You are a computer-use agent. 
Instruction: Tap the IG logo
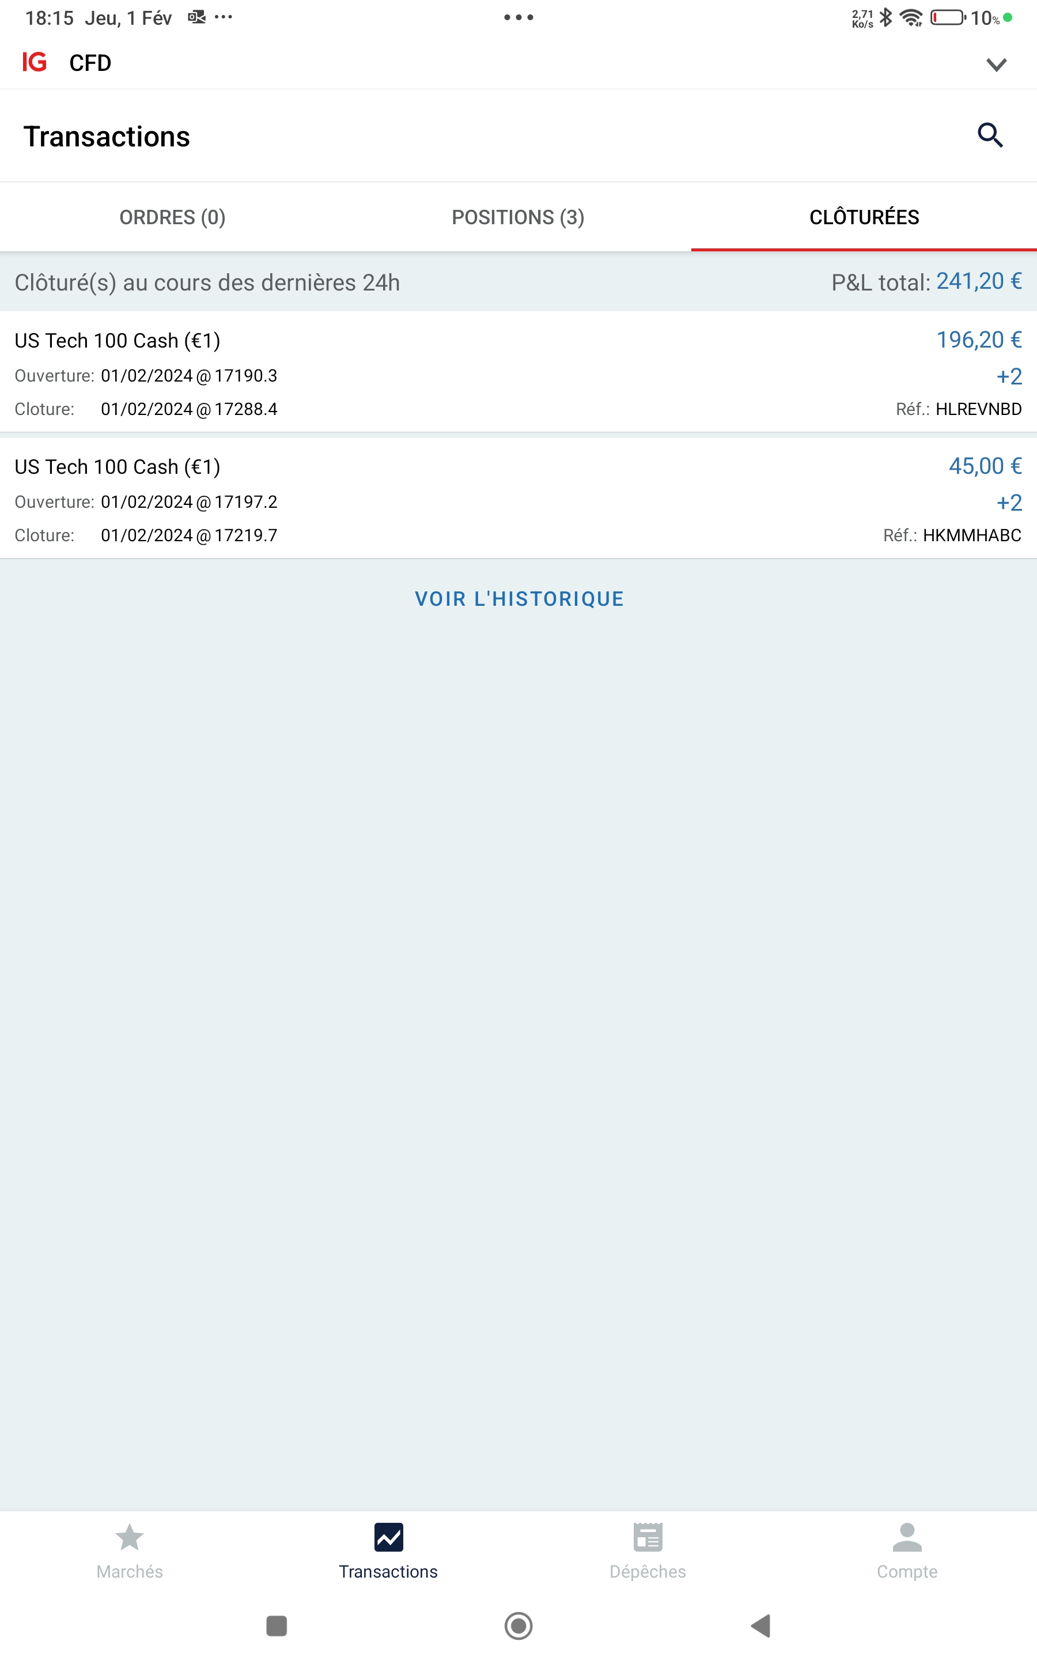35,62
